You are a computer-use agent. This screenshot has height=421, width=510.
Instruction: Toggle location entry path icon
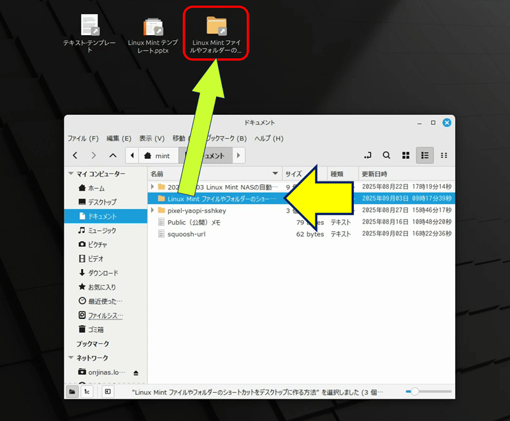tap(368, 156)
